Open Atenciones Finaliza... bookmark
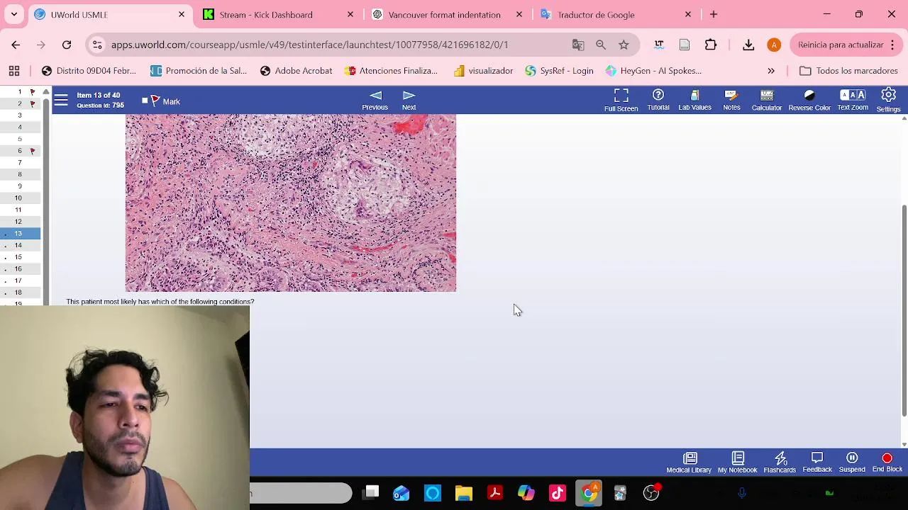Viewport: 908px width, 510px height. [391, 71]
